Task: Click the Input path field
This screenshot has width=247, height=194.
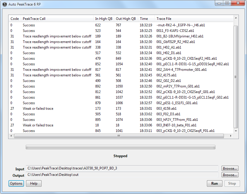Action: [x=122, y=168]
